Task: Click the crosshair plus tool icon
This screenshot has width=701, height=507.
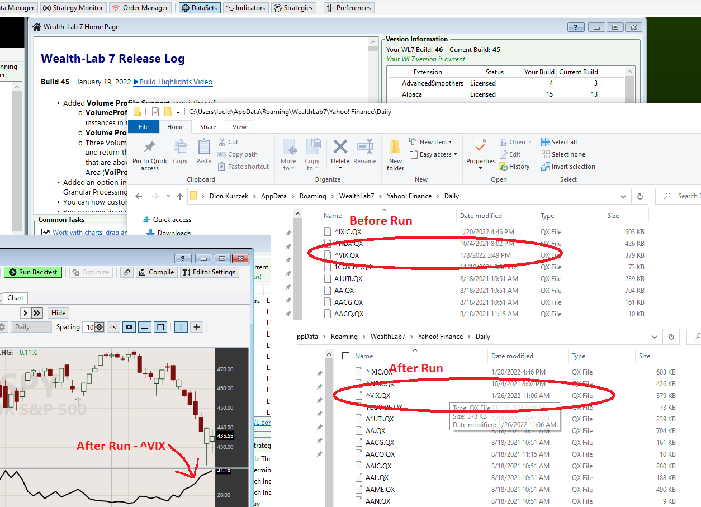Action: (x=196, y=327)
